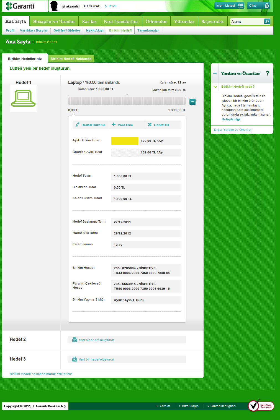Click the question mark help icon
This screenshot has height=420, width=280.
[268, 73]
